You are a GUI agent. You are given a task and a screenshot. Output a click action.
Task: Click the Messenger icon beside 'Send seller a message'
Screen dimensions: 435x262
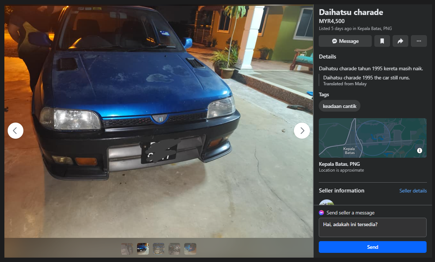point(321,213)
